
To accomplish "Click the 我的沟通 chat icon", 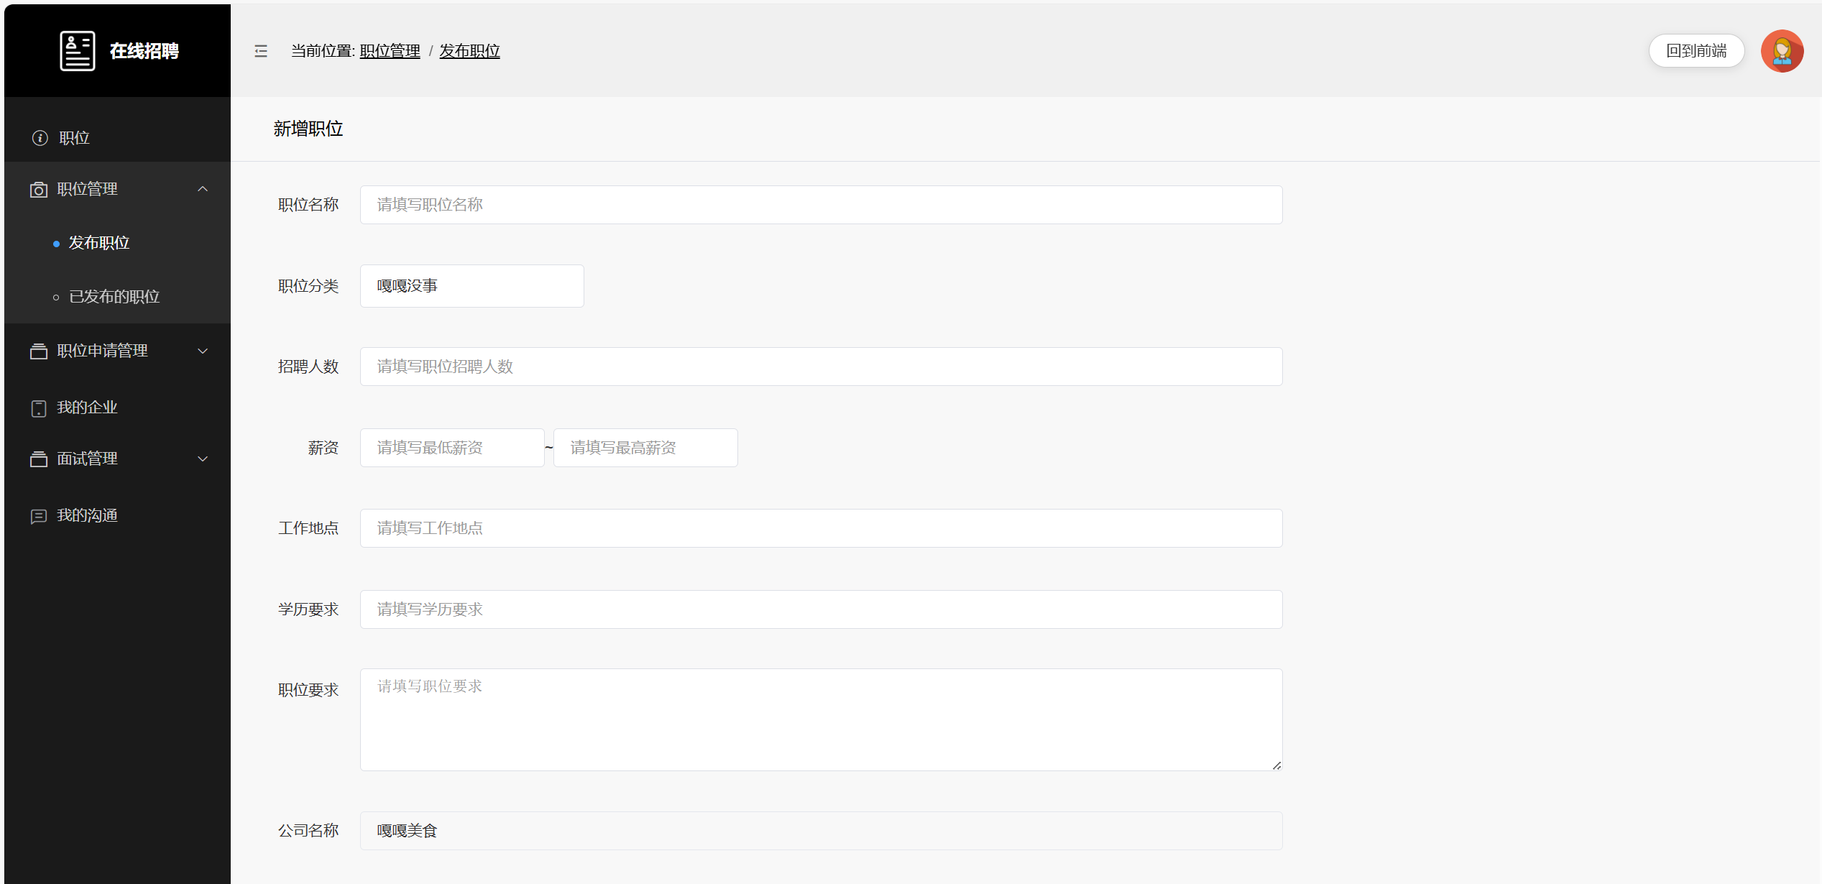I will coord(39,516).
